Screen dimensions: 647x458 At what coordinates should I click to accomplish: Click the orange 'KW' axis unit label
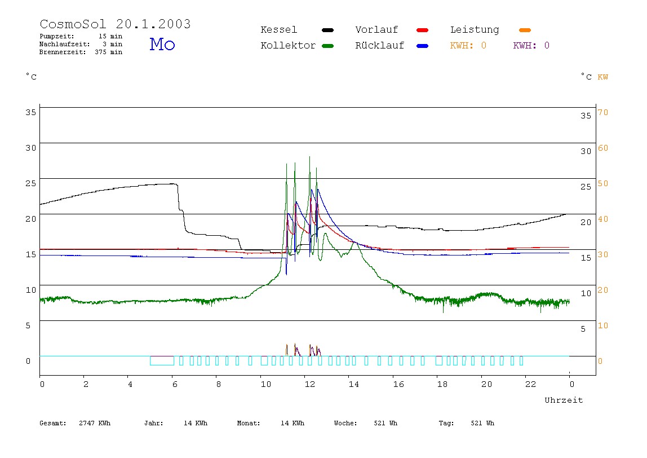coord(603,77)
